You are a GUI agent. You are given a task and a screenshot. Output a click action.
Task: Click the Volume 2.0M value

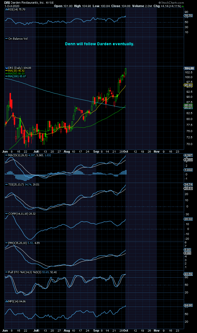(142, 6)
